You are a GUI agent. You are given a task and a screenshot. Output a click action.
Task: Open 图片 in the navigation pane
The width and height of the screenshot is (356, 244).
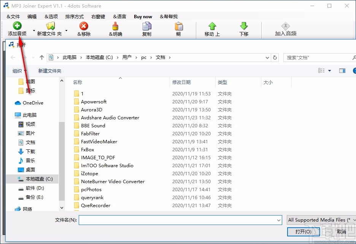coord(27,133)
